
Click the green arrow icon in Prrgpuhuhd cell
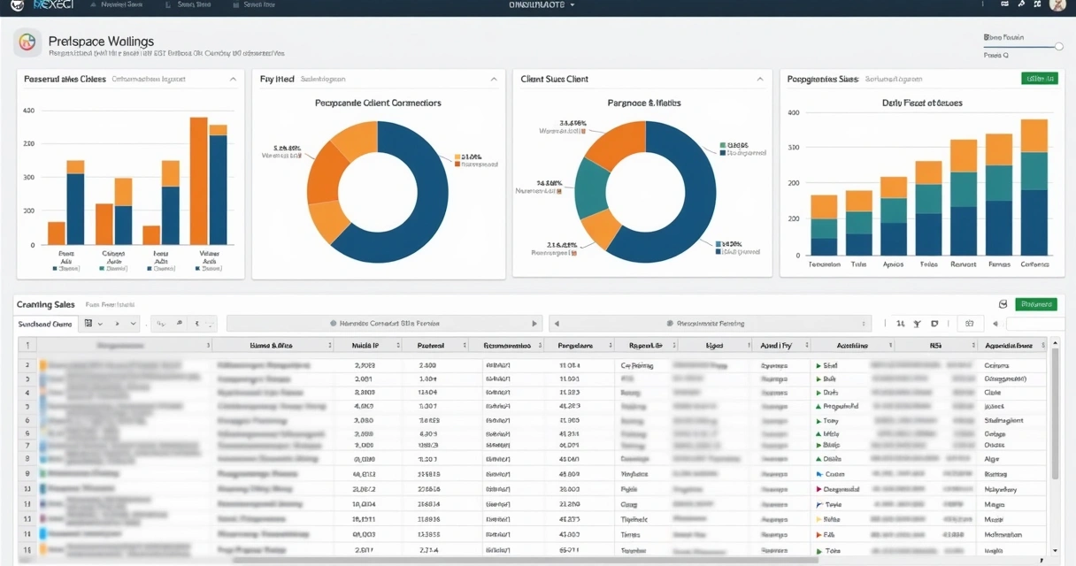[818, 407]
